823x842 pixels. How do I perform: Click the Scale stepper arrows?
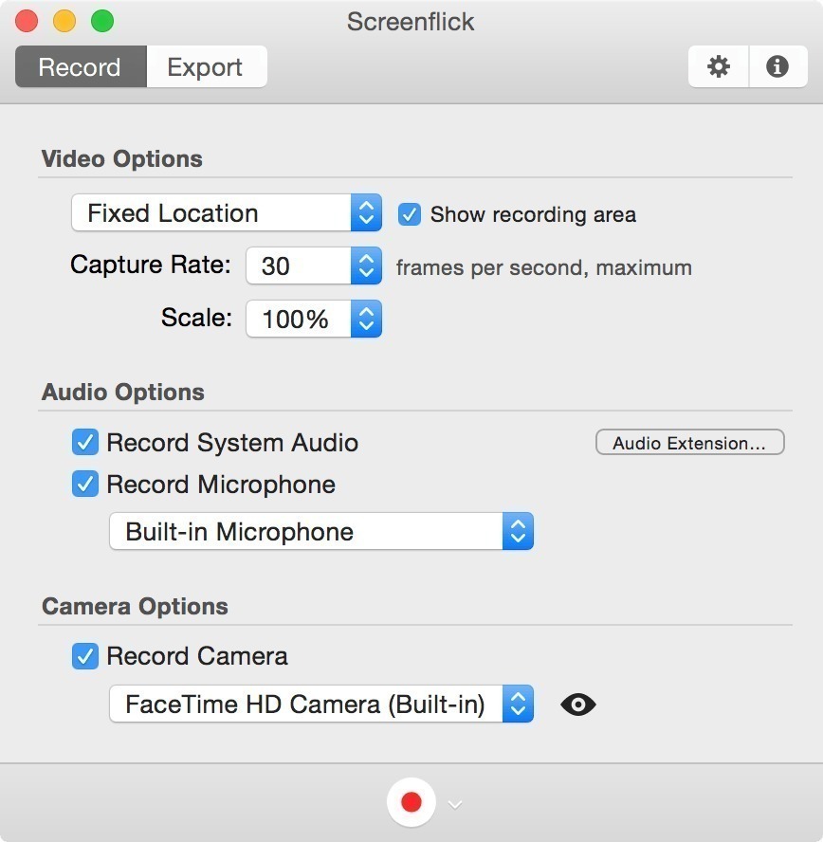pyautogui.click(x=366, y=320)
